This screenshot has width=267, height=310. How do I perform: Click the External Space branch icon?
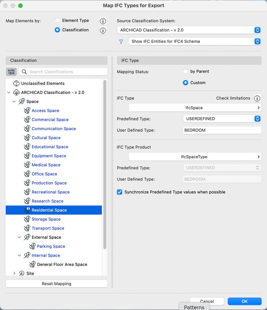point(27,237)
